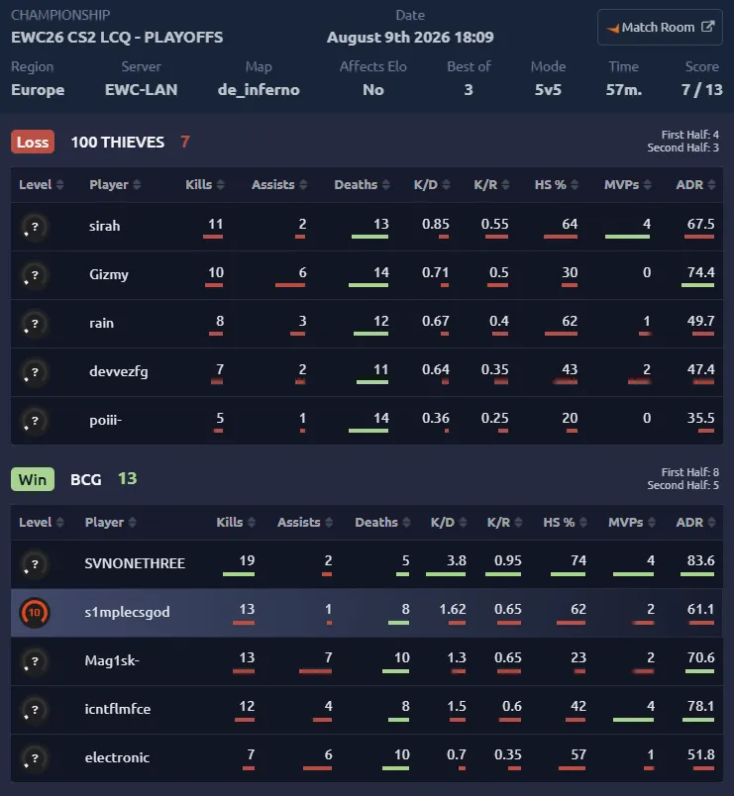Open player devvezfg's profile
Viewport: 734px width, 796px height.
[119, 371]
